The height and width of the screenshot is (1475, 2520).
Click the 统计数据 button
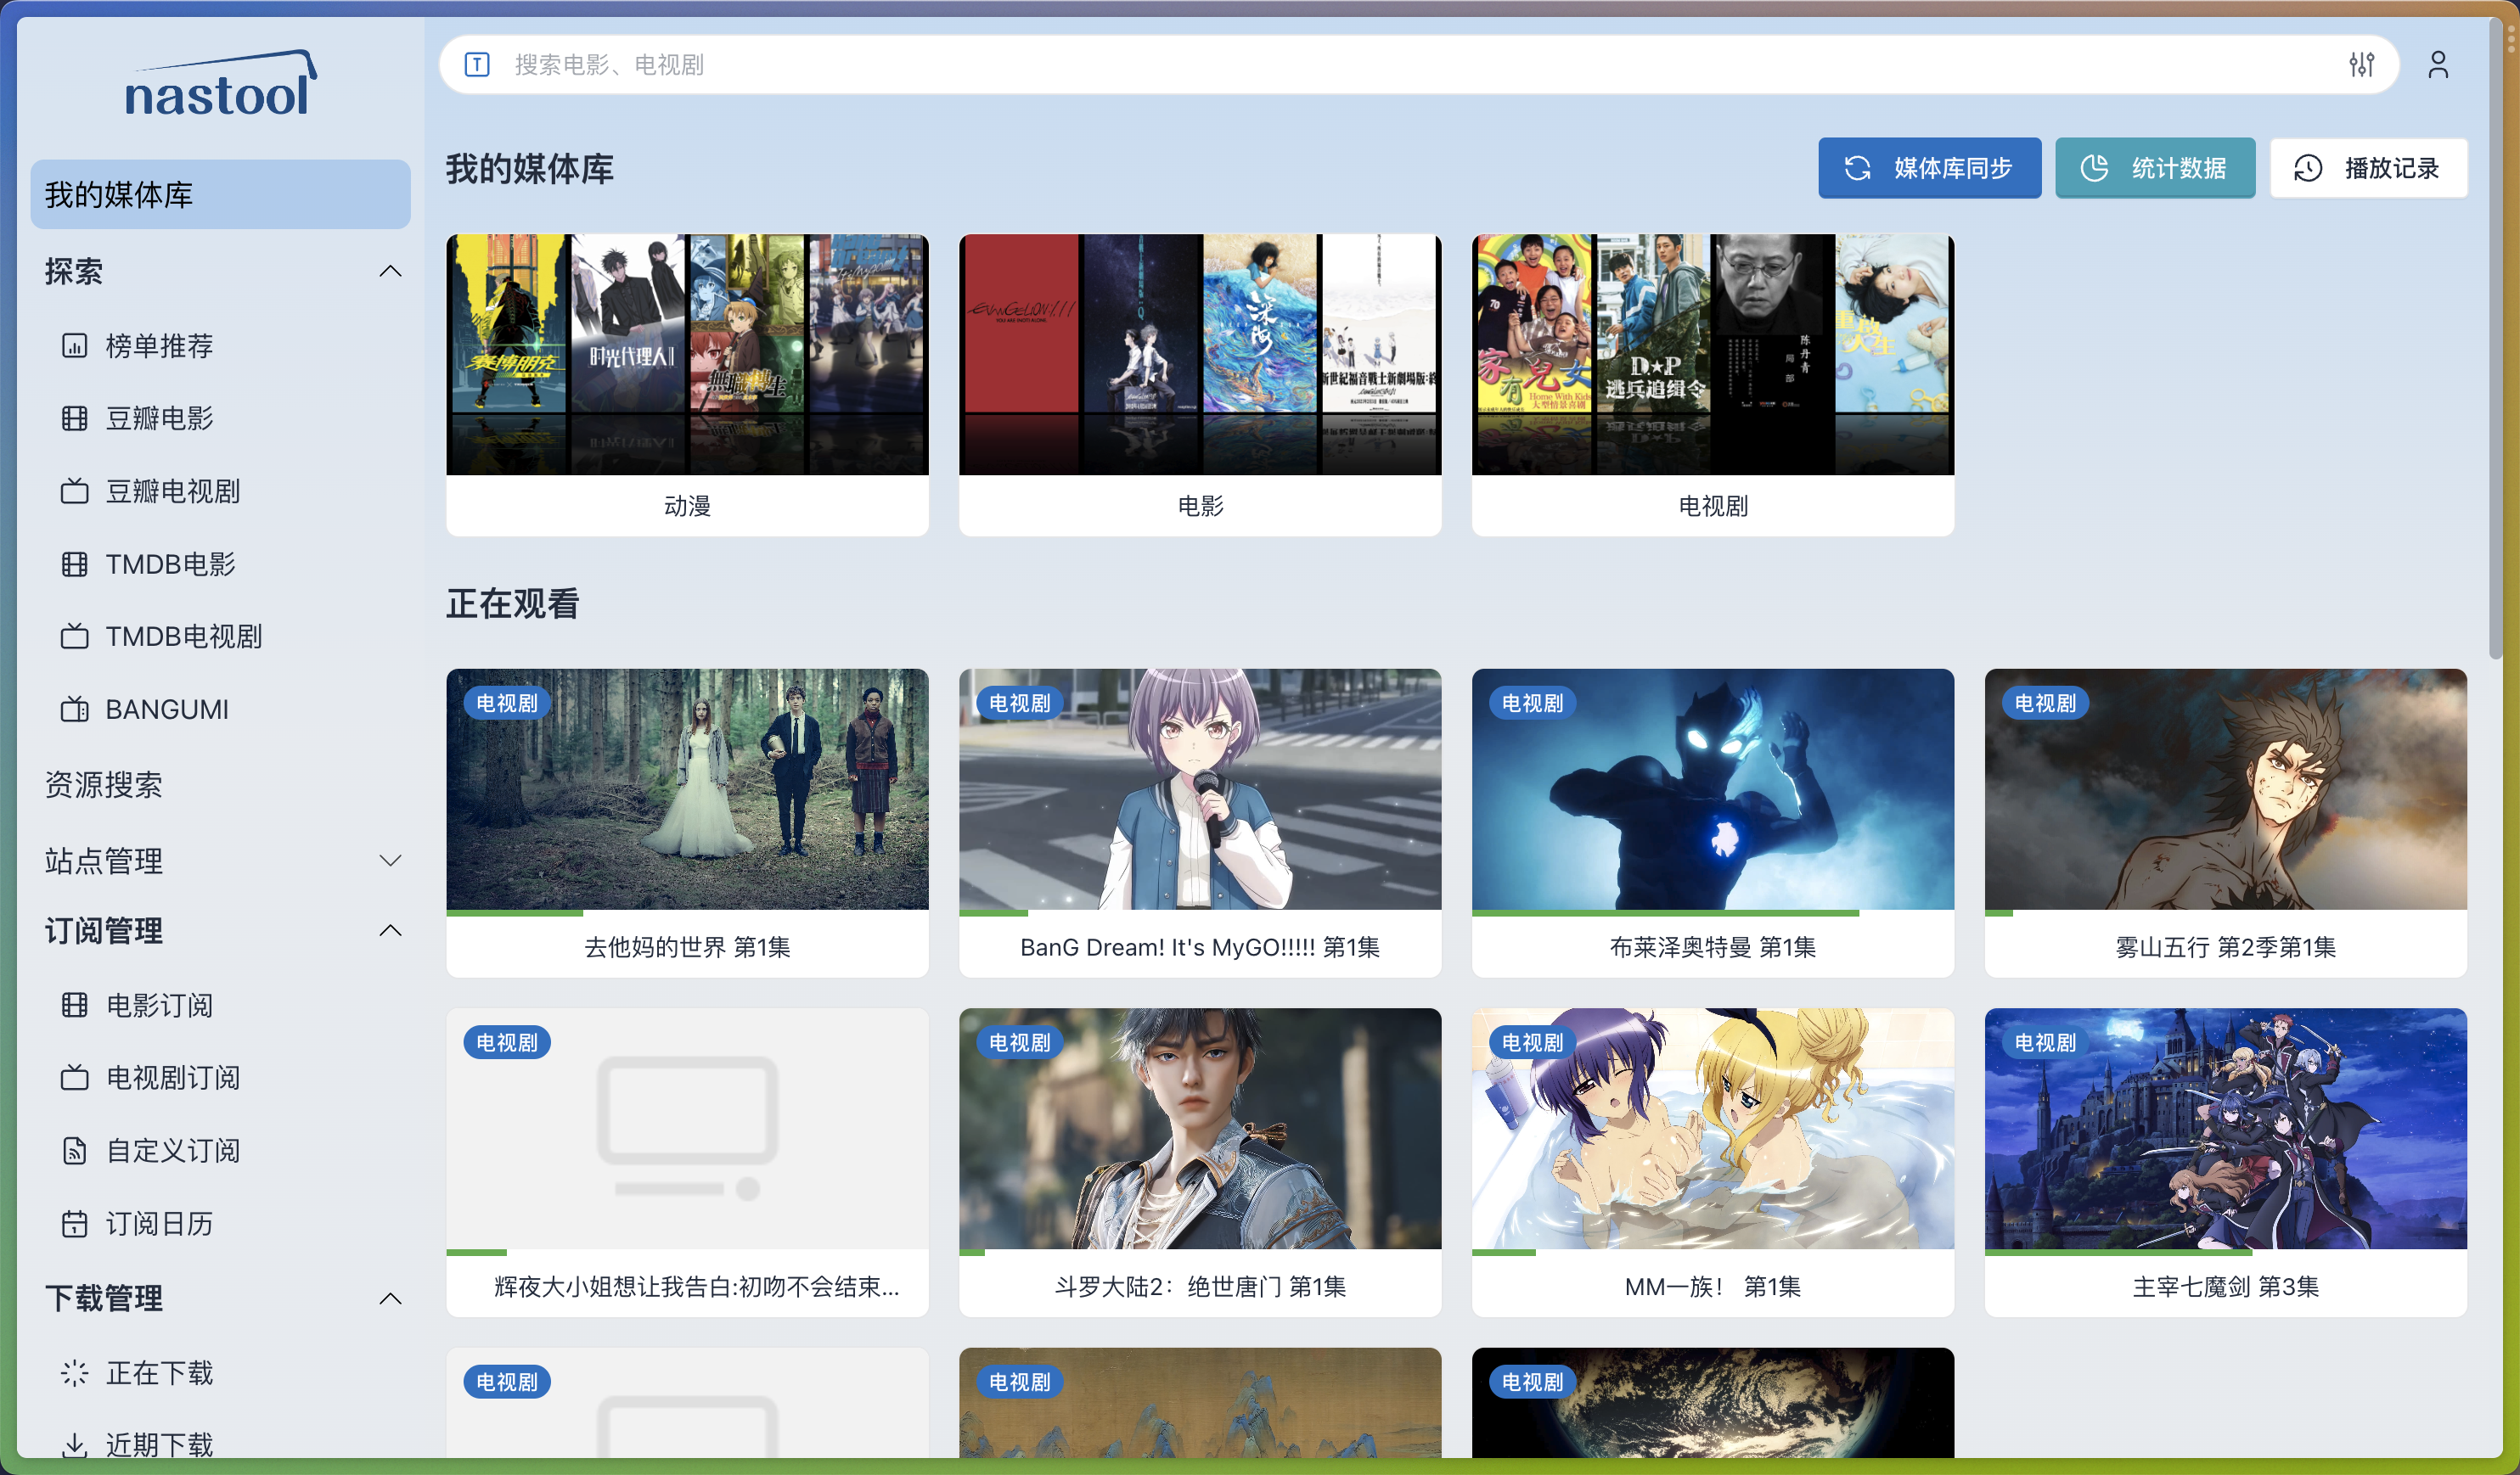(x=2155, y=168)
